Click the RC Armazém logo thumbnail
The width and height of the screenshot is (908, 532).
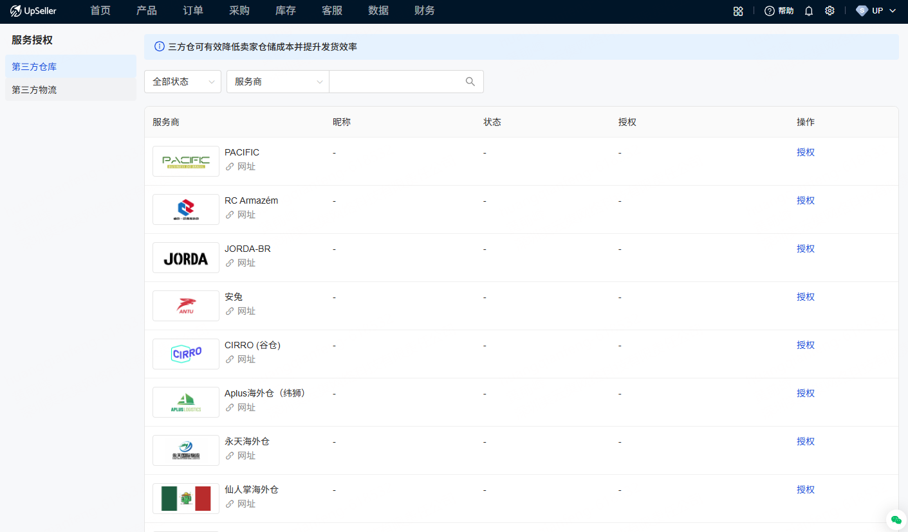coord(186,209)
